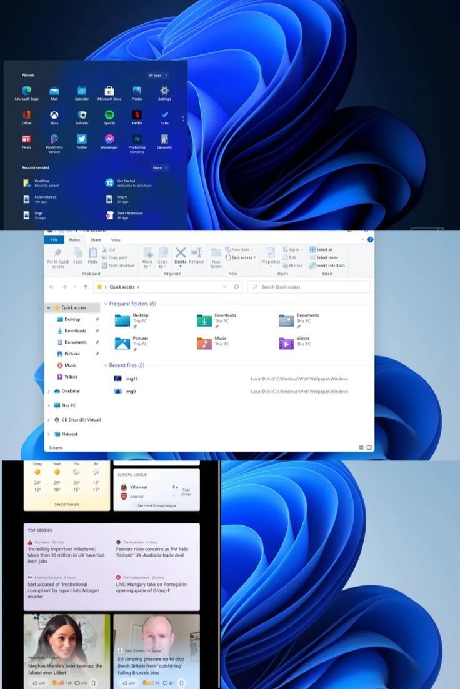Click Pin to Quick access in ribbon
This screenshot has width=460, height=689.
tap(58, 258)
